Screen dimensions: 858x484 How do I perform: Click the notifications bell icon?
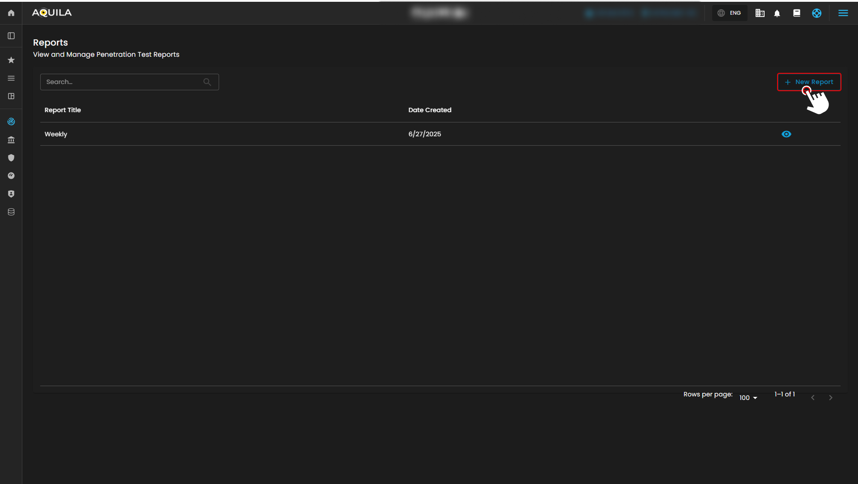[x=777, y=13]
